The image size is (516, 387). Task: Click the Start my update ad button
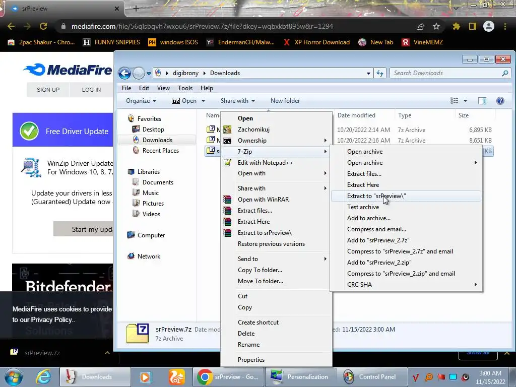coord(84,229)
